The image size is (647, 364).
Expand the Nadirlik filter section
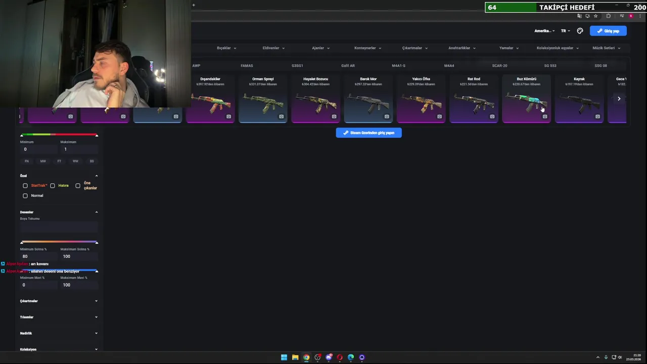[x=97, y=334]
